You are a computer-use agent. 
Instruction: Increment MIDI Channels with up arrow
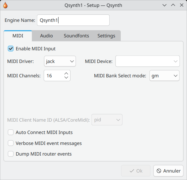66,73
